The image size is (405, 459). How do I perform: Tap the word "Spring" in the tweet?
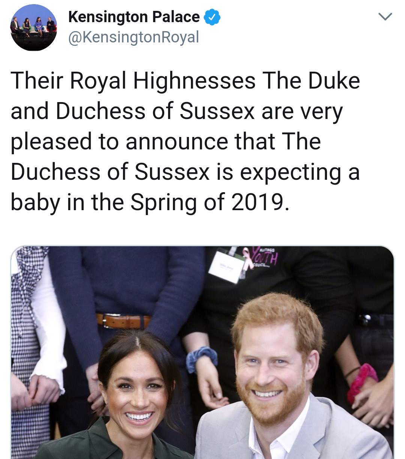pos(164,203)
